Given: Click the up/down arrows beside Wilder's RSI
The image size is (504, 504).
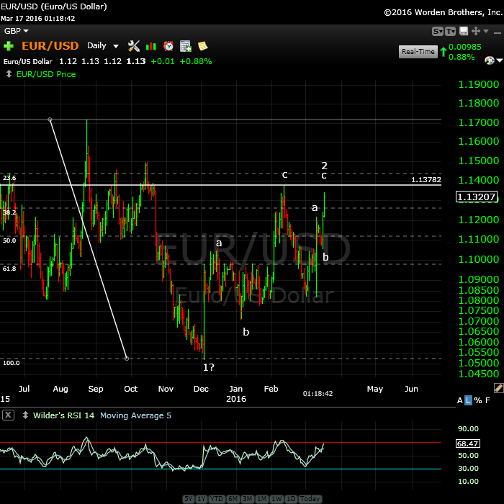Looking at the screenshot, I should [25, 415].
